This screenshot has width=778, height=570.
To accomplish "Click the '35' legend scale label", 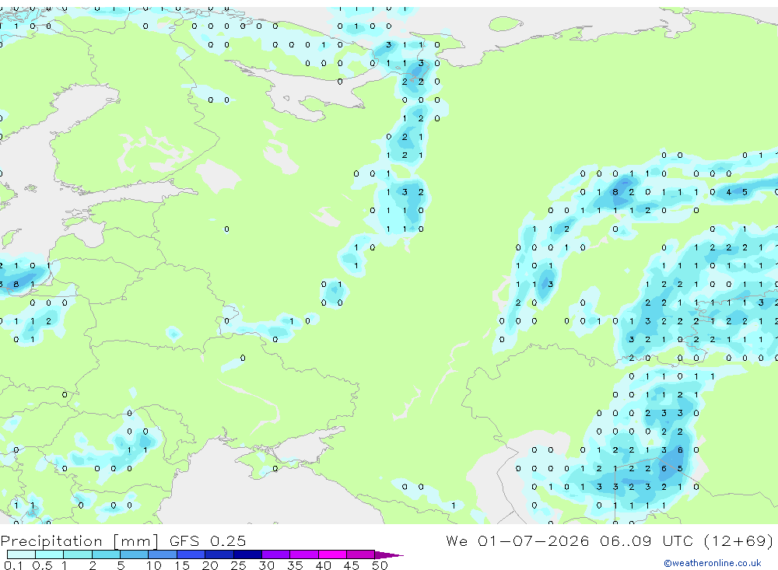I will point(295,565).
